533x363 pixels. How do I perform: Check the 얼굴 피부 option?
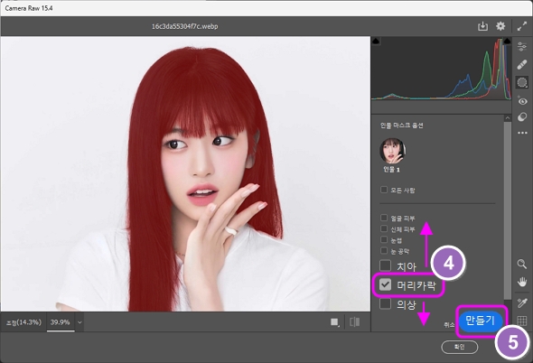384,218
